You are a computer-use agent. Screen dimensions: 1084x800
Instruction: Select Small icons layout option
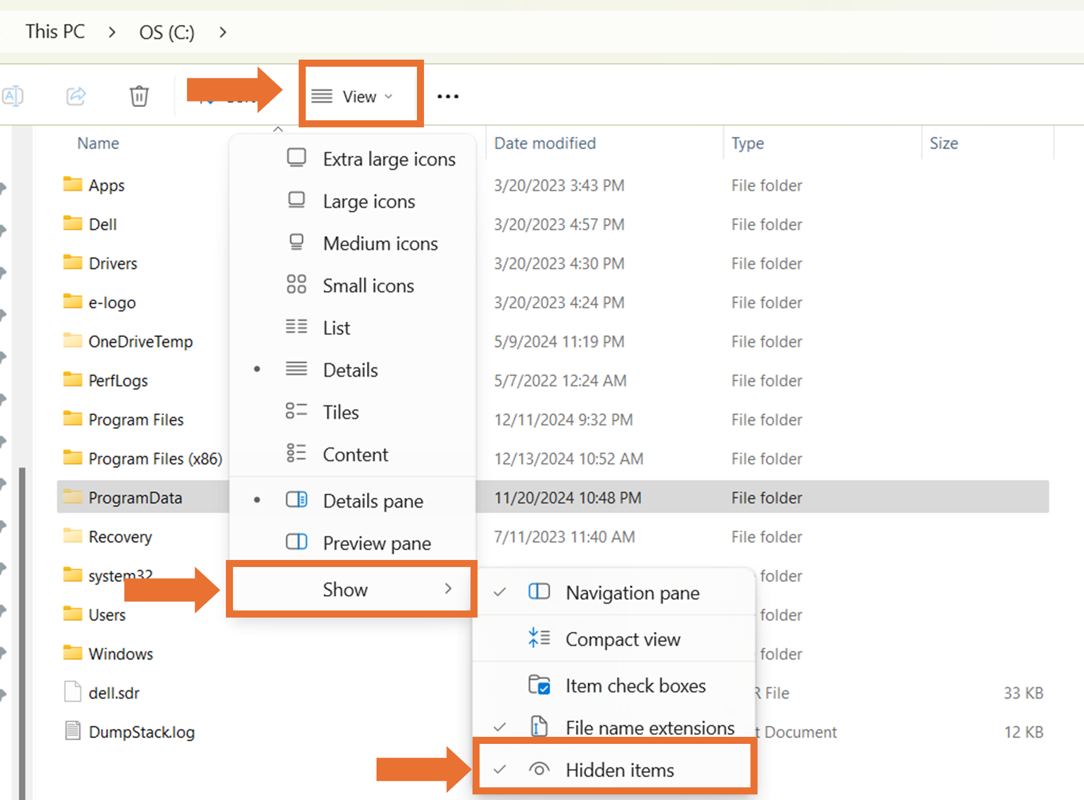368,286
